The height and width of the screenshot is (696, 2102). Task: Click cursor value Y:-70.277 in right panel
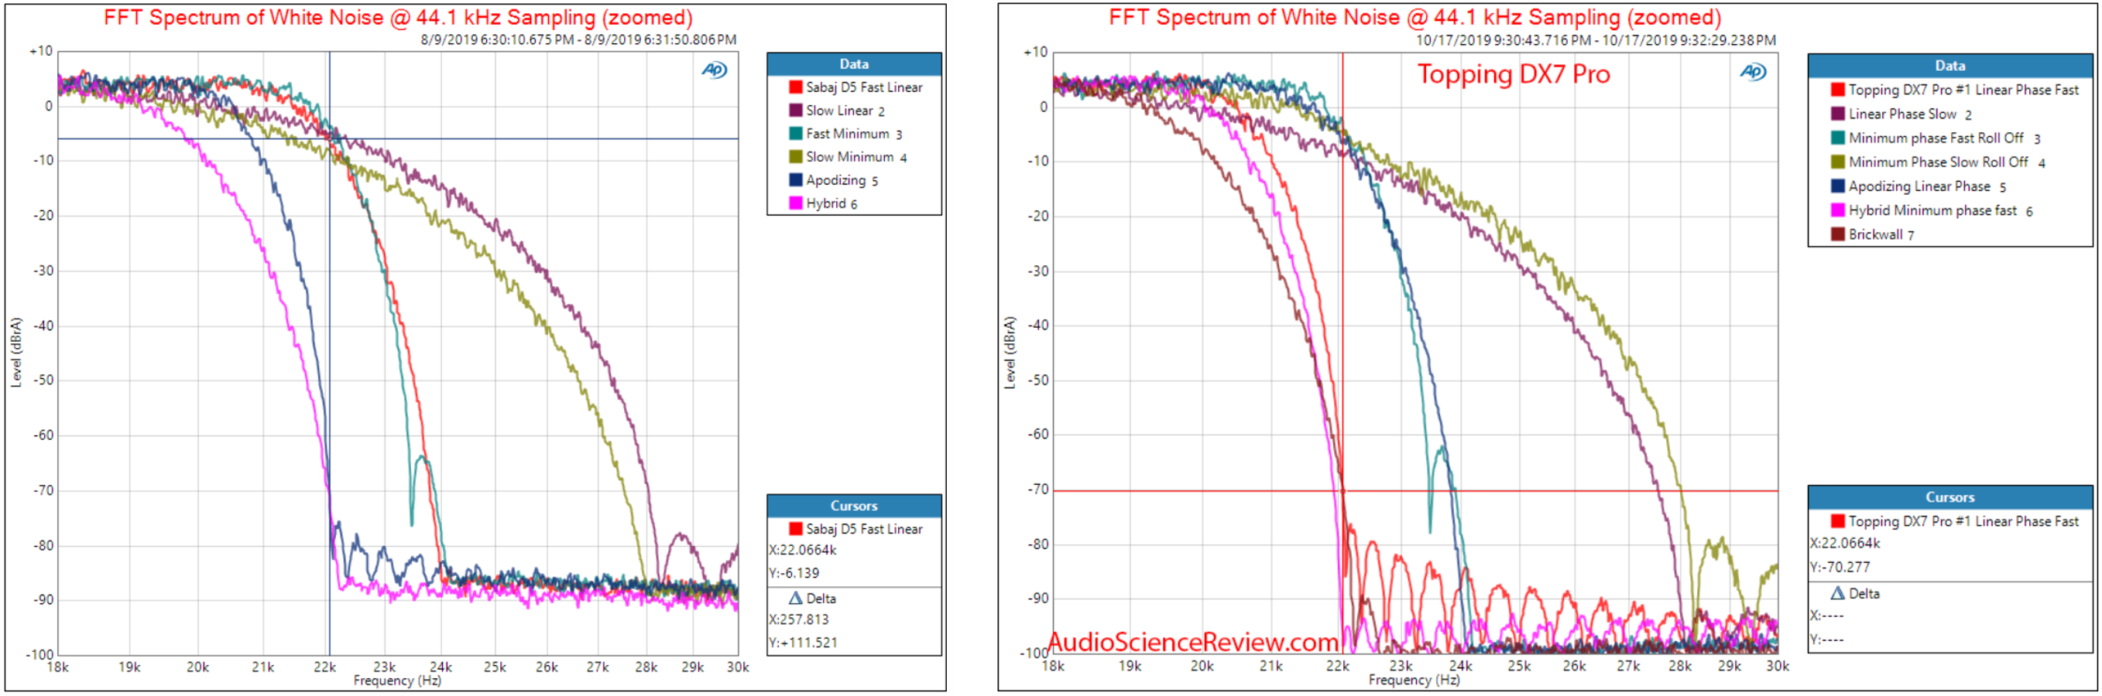1840,566
